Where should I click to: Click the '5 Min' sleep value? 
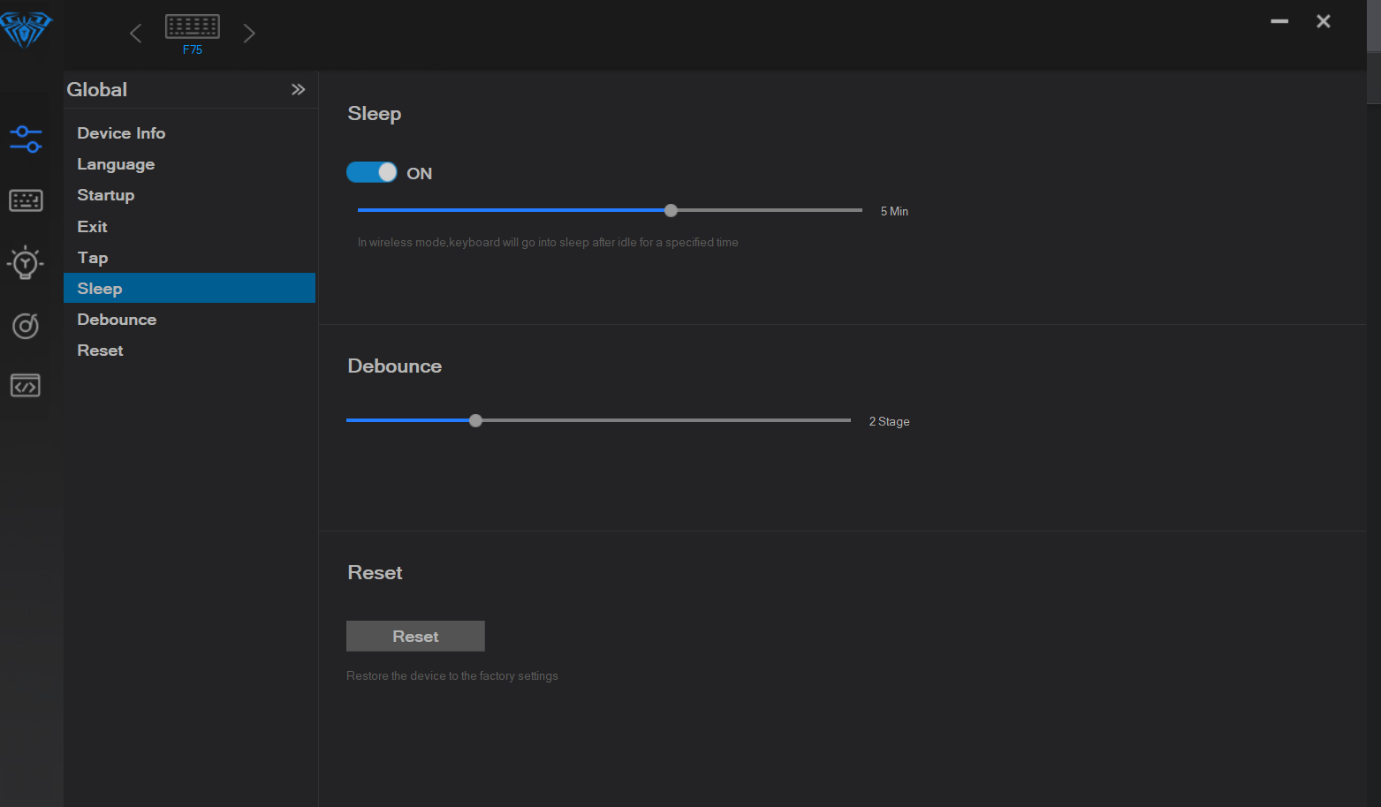(x=894, y=212)
